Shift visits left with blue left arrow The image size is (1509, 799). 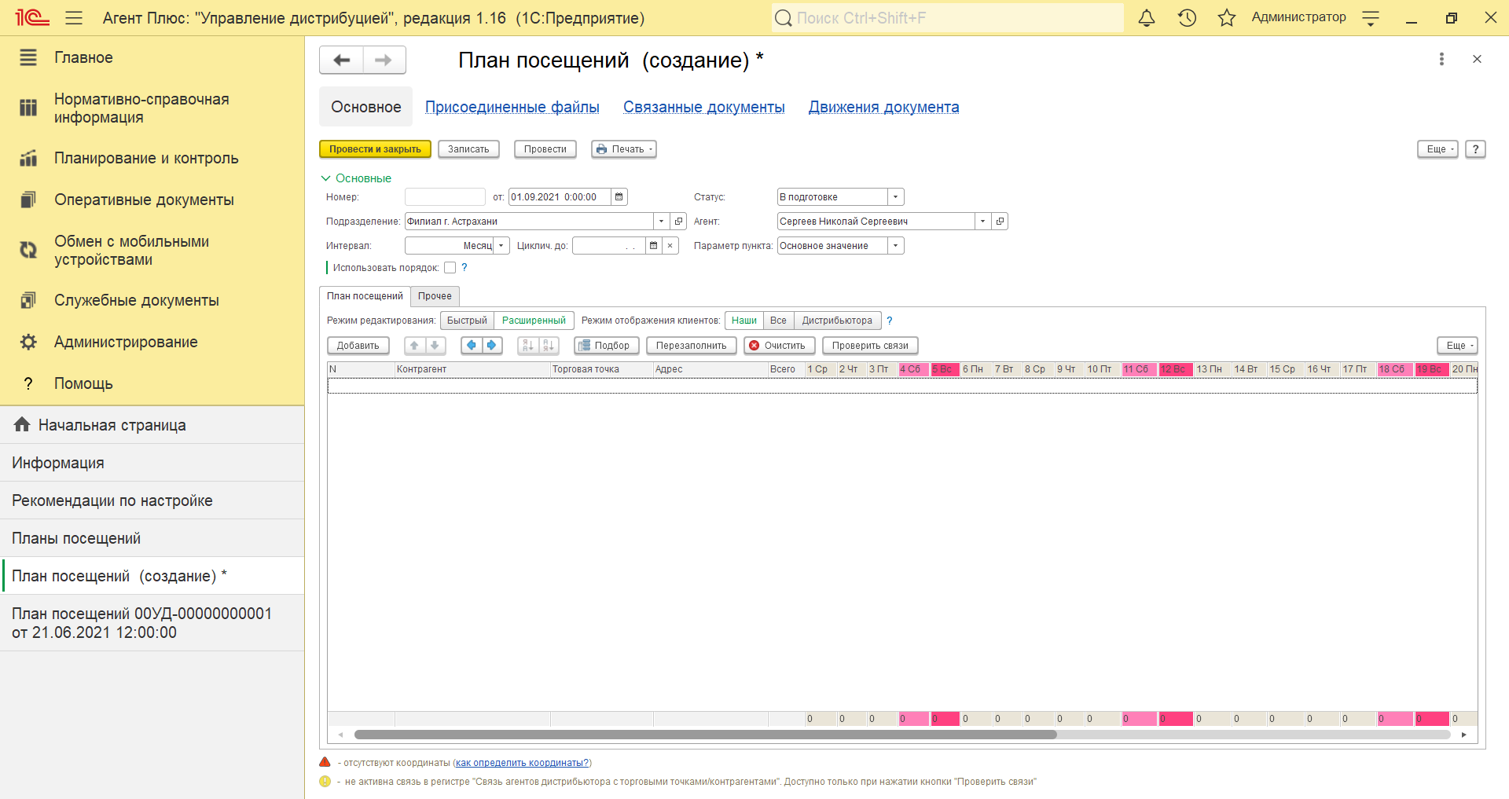click(x=472, y=346)
